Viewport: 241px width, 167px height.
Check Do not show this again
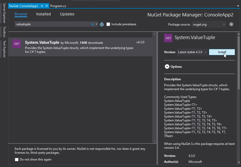click(17, 159)
